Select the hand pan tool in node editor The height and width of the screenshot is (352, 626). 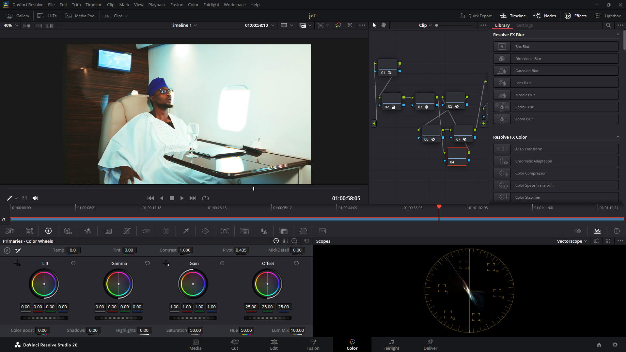pos(383,25)
